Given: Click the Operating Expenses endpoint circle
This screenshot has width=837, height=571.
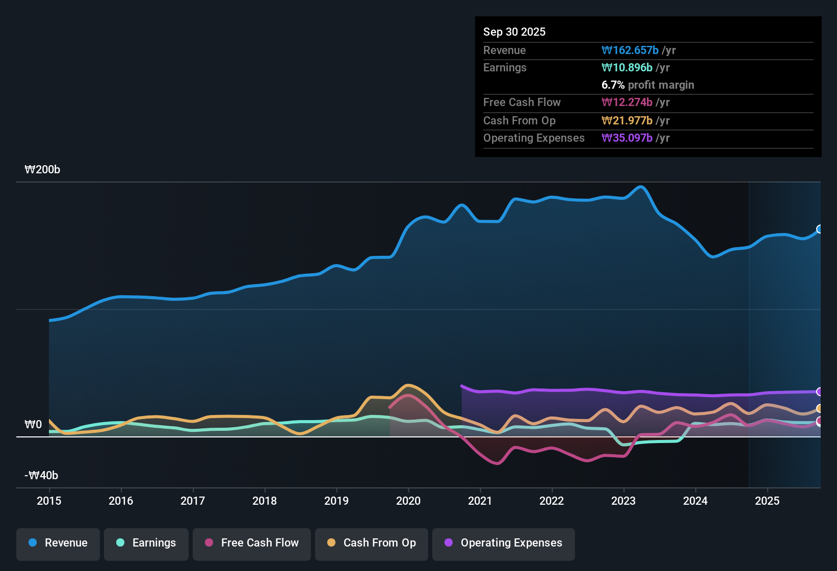Looking at the screenshot, I should (820, 392).
